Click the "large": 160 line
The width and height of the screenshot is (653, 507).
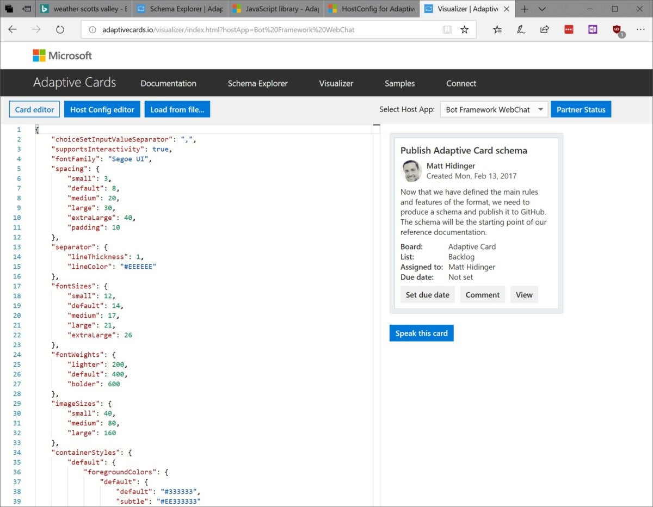click(91, 433)
